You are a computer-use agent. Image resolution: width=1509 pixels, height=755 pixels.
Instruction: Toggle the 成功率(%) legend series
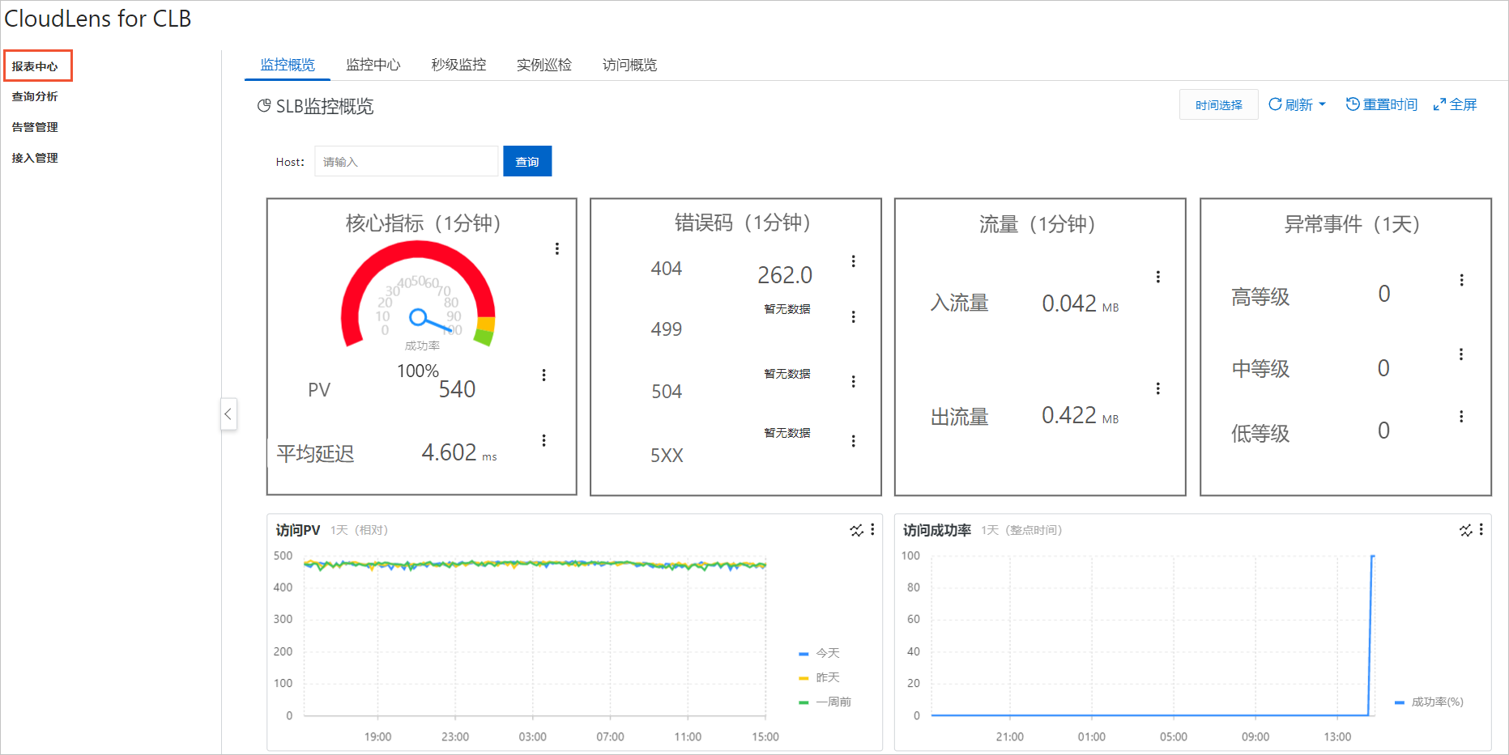click(1429, 702)
